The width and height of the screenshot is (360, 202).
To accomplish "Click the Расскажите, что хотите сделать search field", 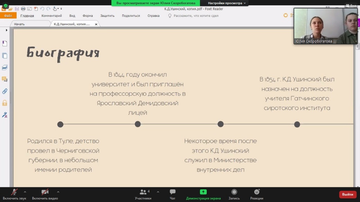I will coord(195,16).
